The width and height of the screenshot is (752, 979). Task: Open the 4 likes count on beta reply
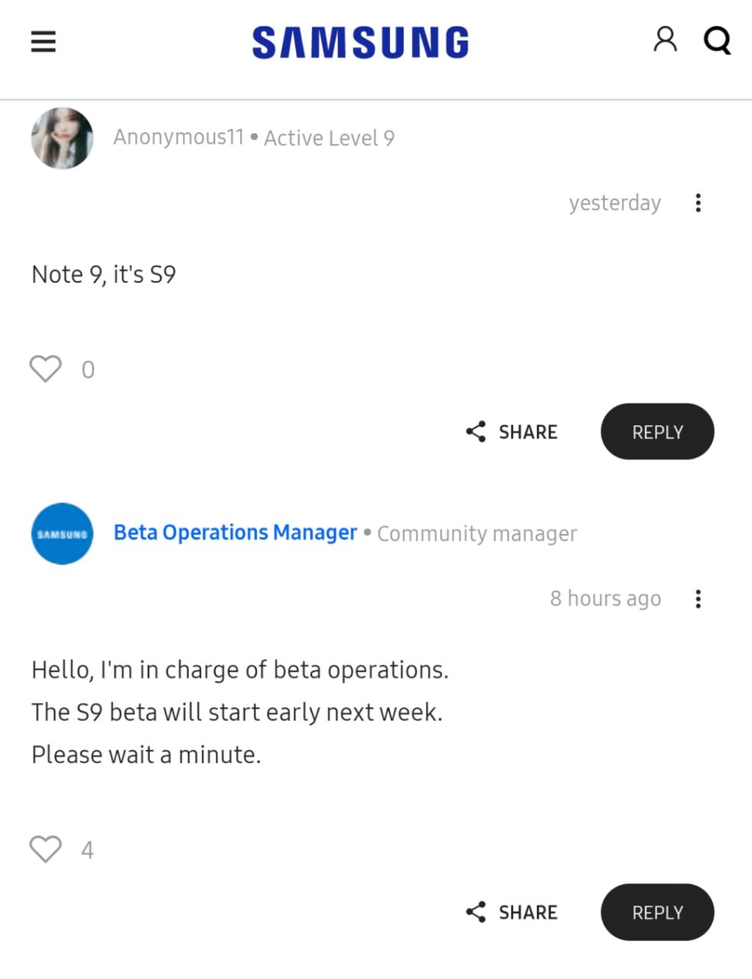pos(88,851)
